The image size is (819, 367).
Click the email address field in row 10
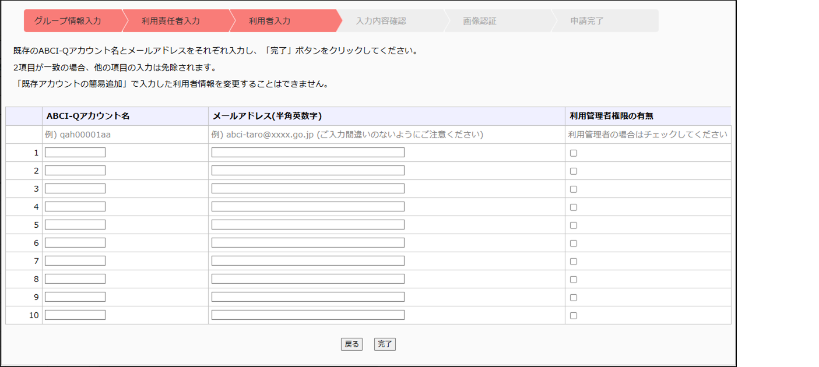click(308, 315)
